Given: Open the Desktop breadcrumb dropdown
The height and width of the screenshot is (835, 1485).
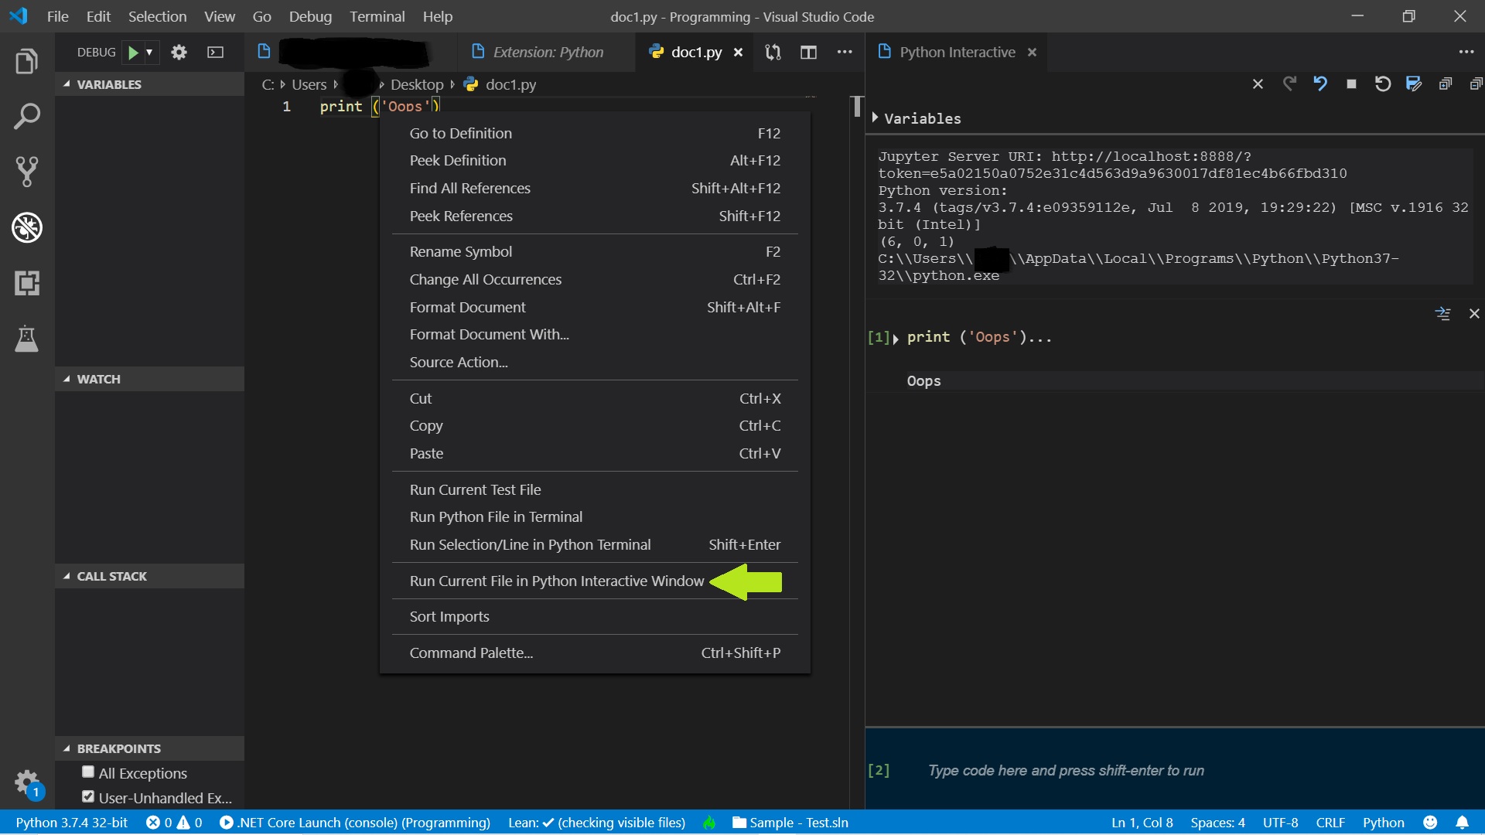Looking at the screenshot, I should point(417,84).
